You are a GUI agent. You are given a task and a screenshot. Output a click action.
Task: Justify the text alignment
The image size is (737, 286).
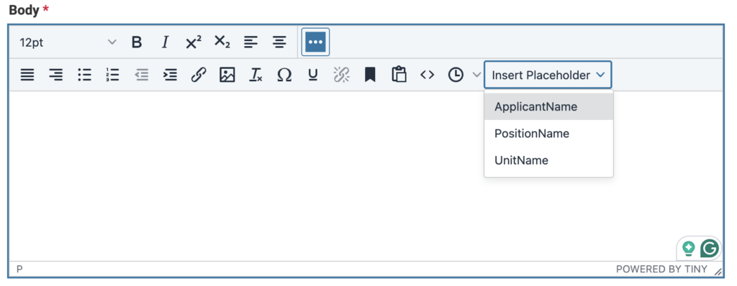click(27, 75)
